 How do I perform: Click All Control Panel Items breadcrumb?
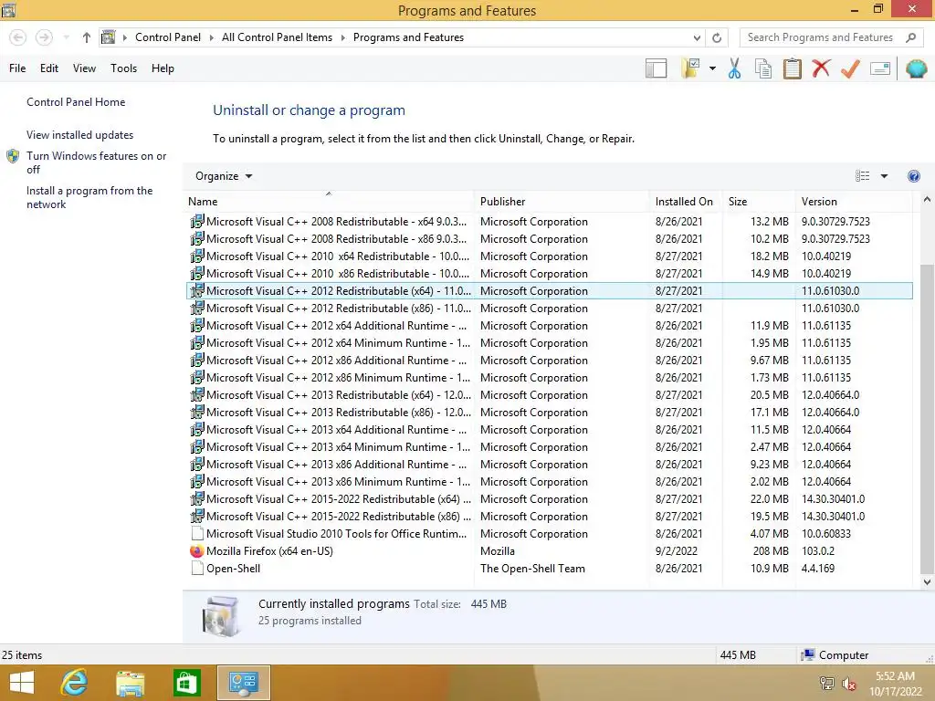278,37
